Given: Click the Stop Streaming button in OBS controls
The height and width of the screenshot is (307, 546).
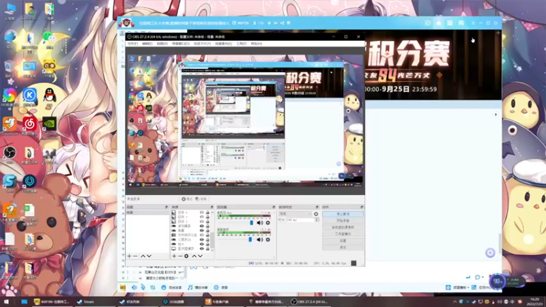Looking at the screenshot, I should (x=343, y=214).
